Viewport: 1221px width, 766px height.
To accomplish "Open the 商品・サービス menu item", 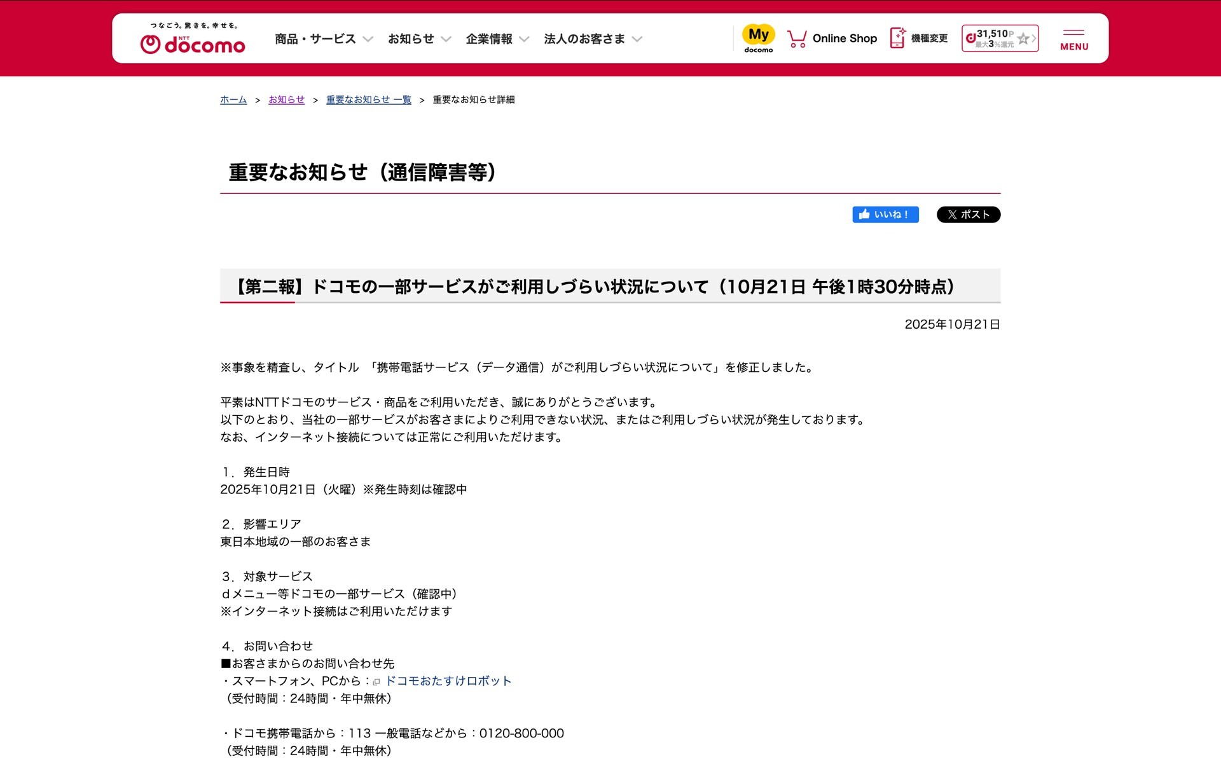I will coord(315,39).
